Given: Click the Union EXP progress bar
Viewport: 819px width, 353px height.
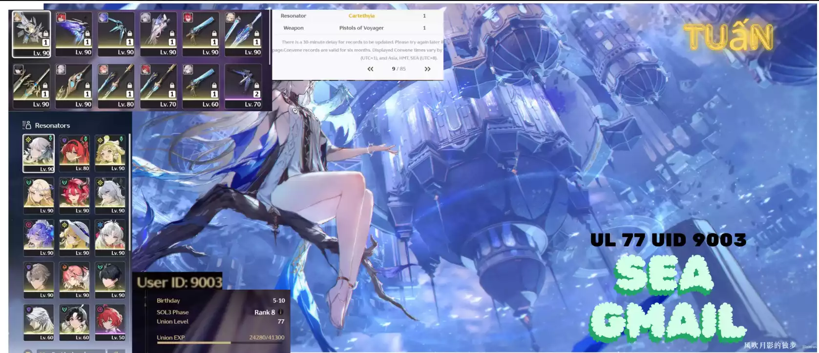Looking at the screenshot, I should pyautogui.click(x=220, y=343).
